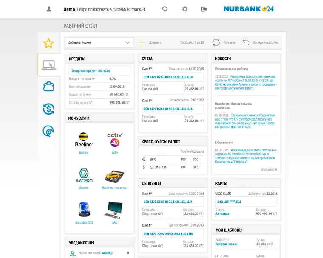323x258 pixels.
Task: Click the Обновить button label
Action: 229,42
